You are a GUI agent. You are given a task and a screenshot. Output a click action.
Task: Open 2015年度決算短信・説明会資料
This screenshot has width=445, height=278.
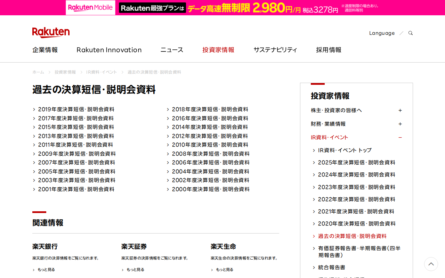tap(76, 127)
